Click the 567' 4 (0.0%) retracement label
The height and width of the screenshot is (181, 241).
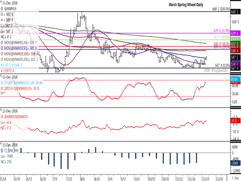tap(223, 65)
